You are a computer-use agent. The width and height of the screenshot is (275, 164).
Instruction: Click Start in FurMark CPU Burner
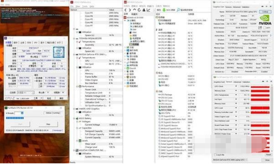pos(20,124)
